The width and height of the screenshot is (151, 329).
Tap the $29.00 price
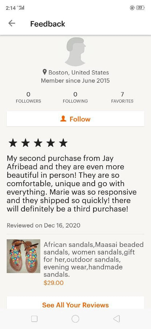pos(53,283)
